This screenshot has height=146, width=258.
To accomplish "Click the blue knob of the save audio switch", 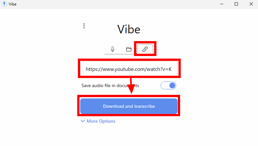I will point(172,85).
